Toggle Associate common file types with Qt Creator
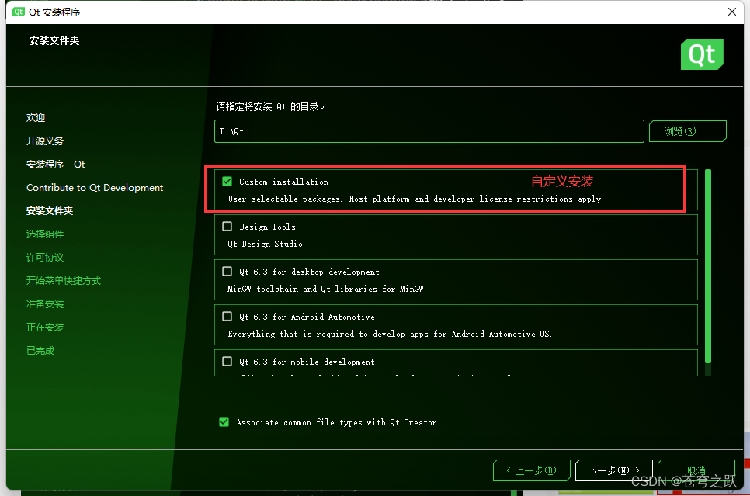 point(224,421)
